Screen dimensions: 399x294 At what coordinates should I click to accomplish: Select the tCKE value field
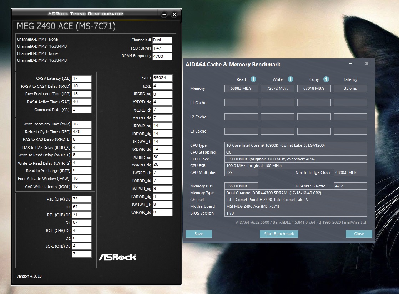[x=163, y=86]
